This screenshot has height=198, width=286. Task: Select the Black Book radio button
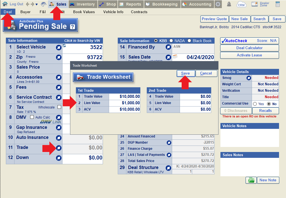pos(189,41)
